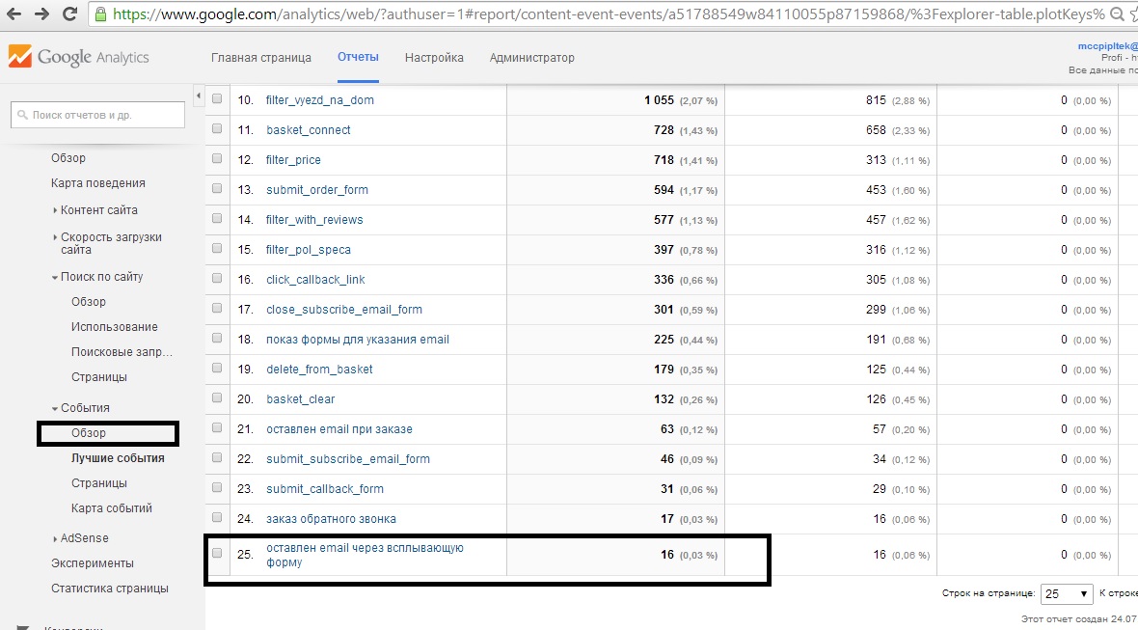Click the 594 total for submit_order_form
1138x630 pixels.
(664, 189)
